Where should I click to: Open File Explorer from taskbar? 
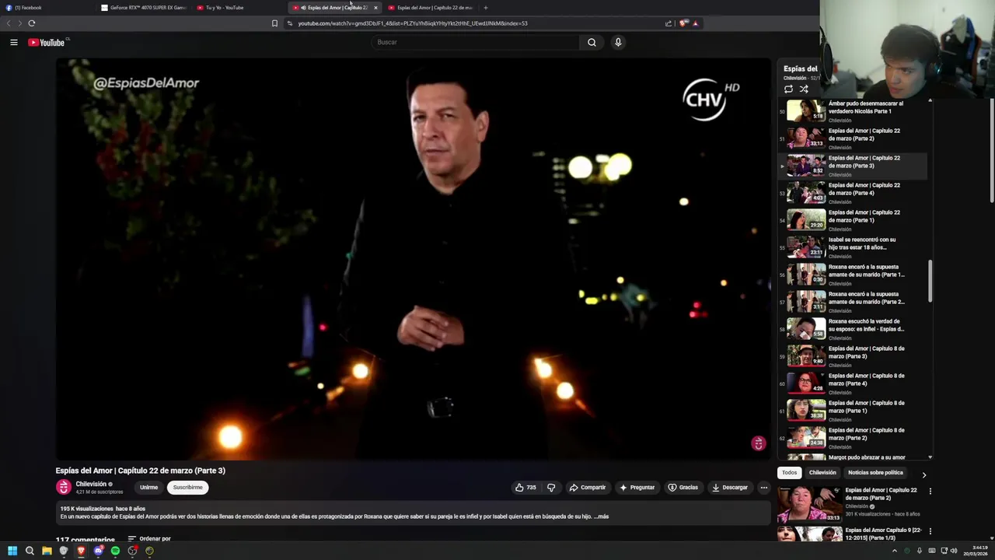pyautogui.click(x=47, y=551)
